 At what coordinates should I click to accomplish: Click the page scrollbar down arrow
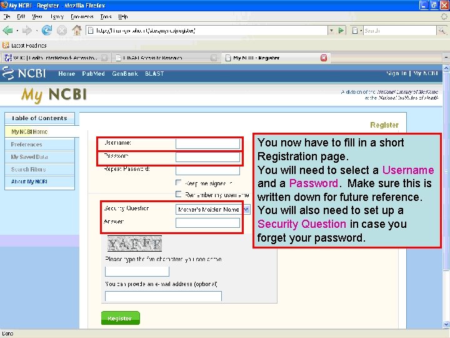pos(446,325)
